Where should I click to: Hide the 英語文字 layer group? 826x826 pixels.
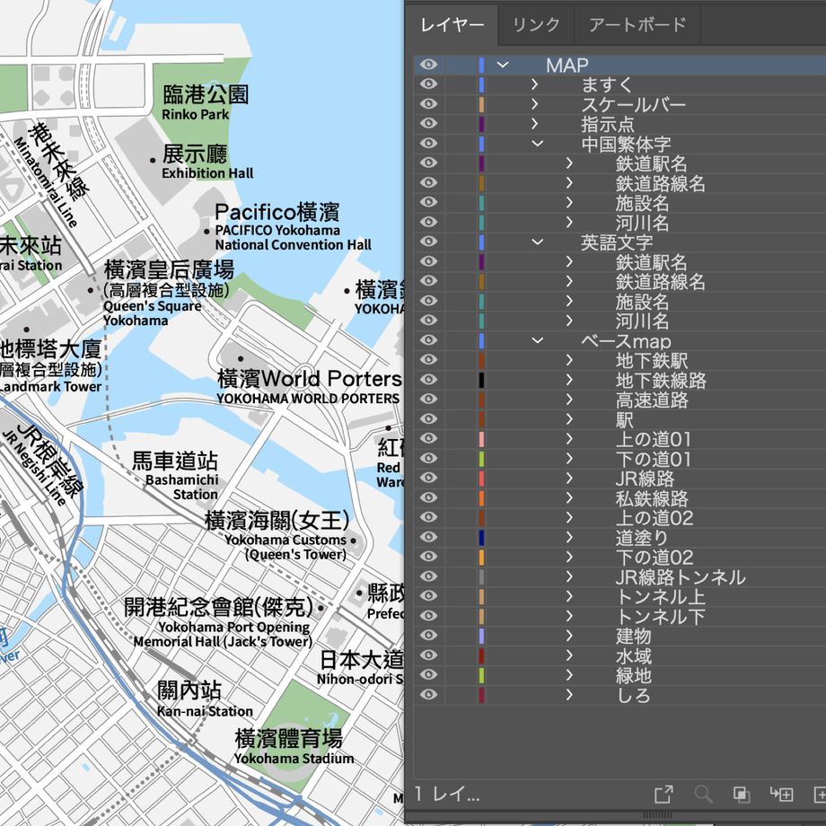tap(429, 242)
